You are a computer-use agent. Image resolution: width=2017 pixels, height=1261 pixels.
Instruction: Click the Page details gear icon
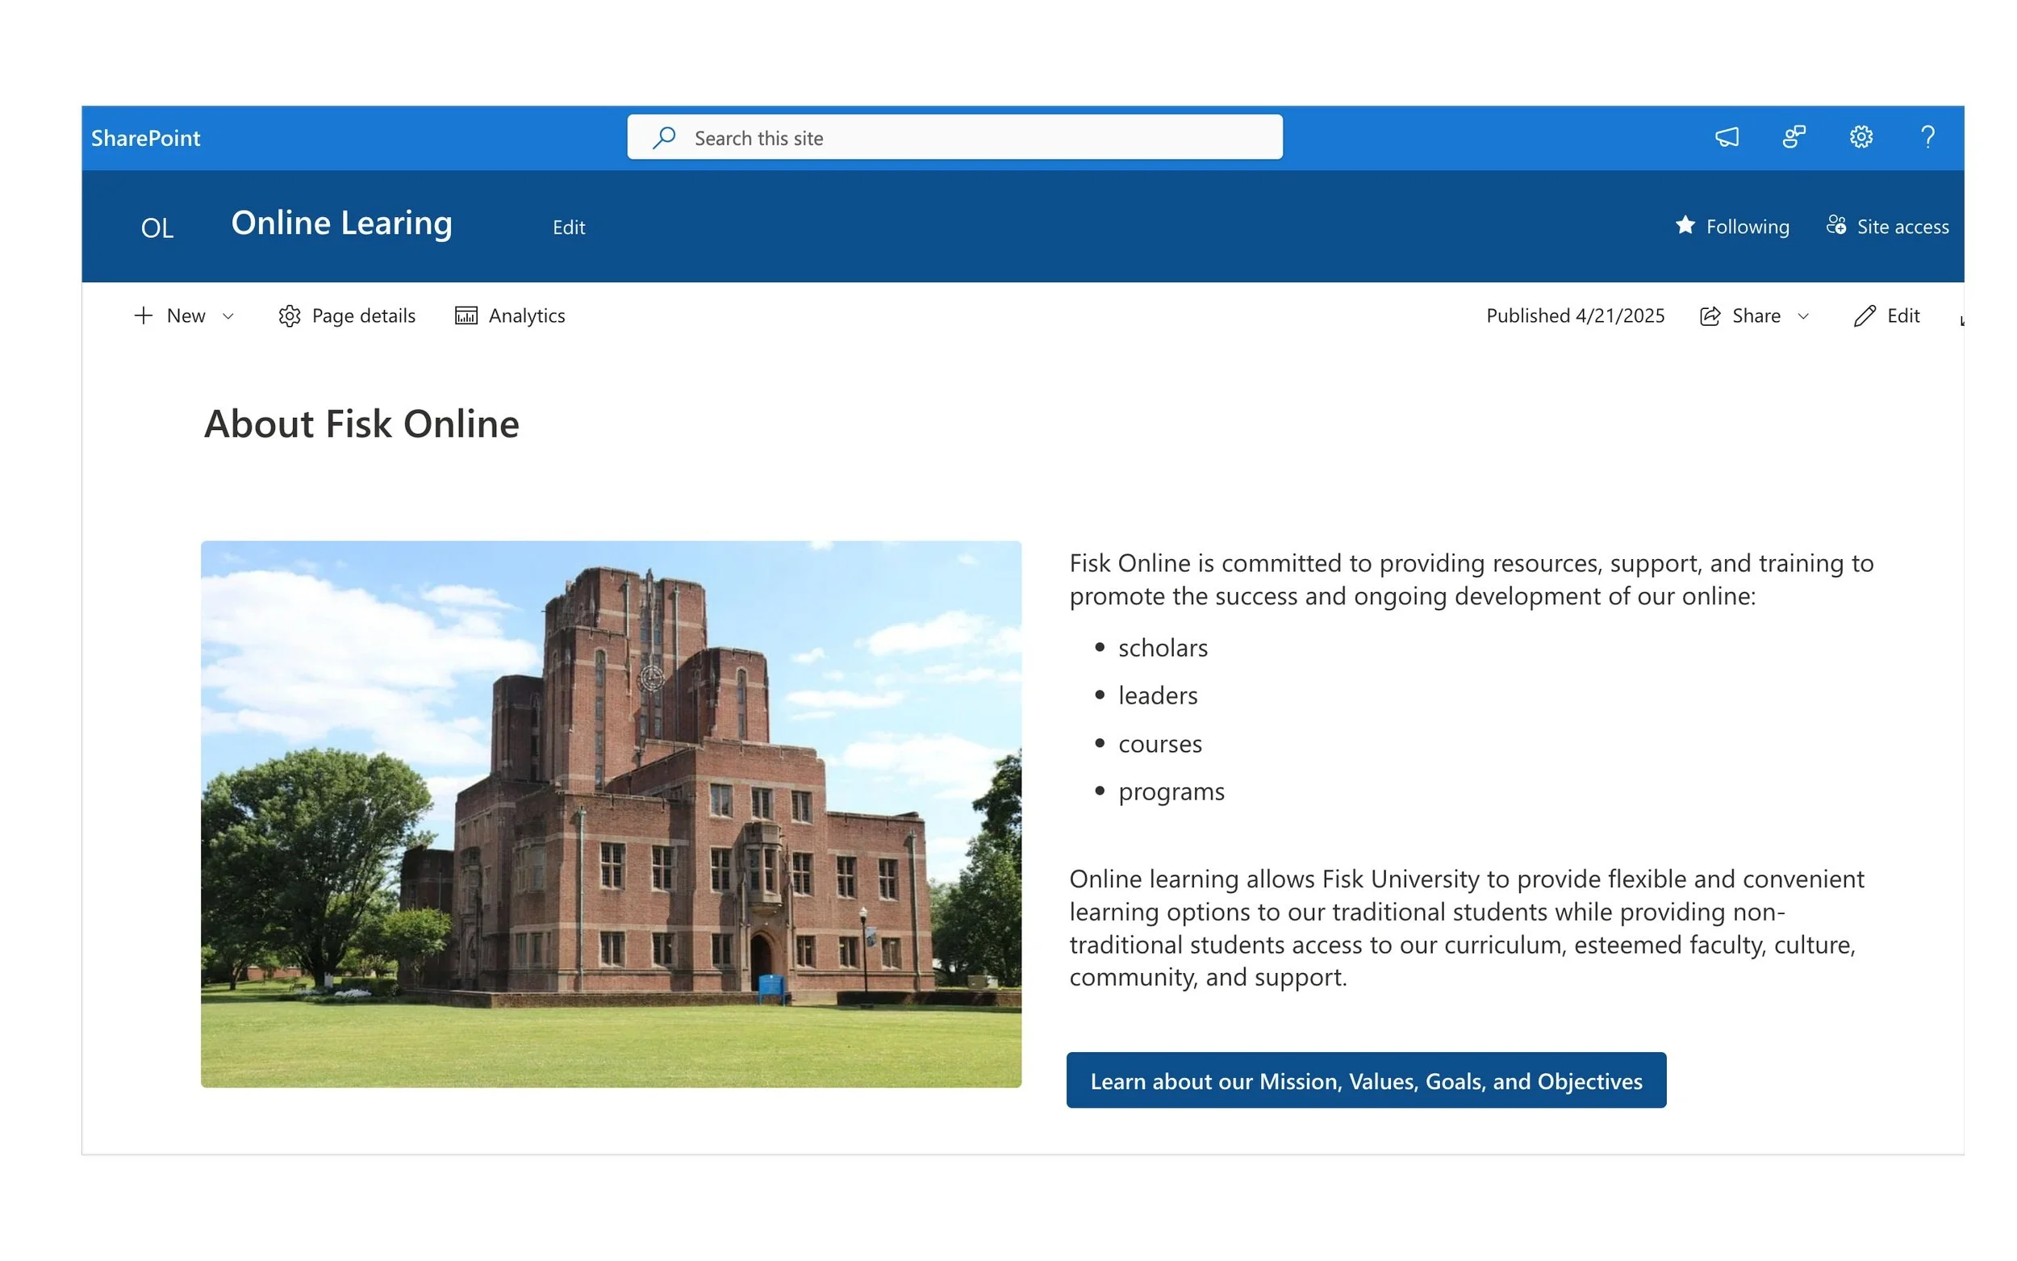click(290, 316)
